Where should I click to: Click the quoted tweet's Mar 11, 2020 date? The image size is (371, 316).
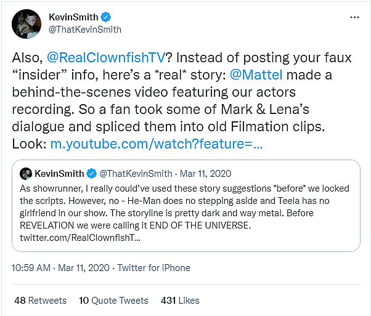(207, 174)
